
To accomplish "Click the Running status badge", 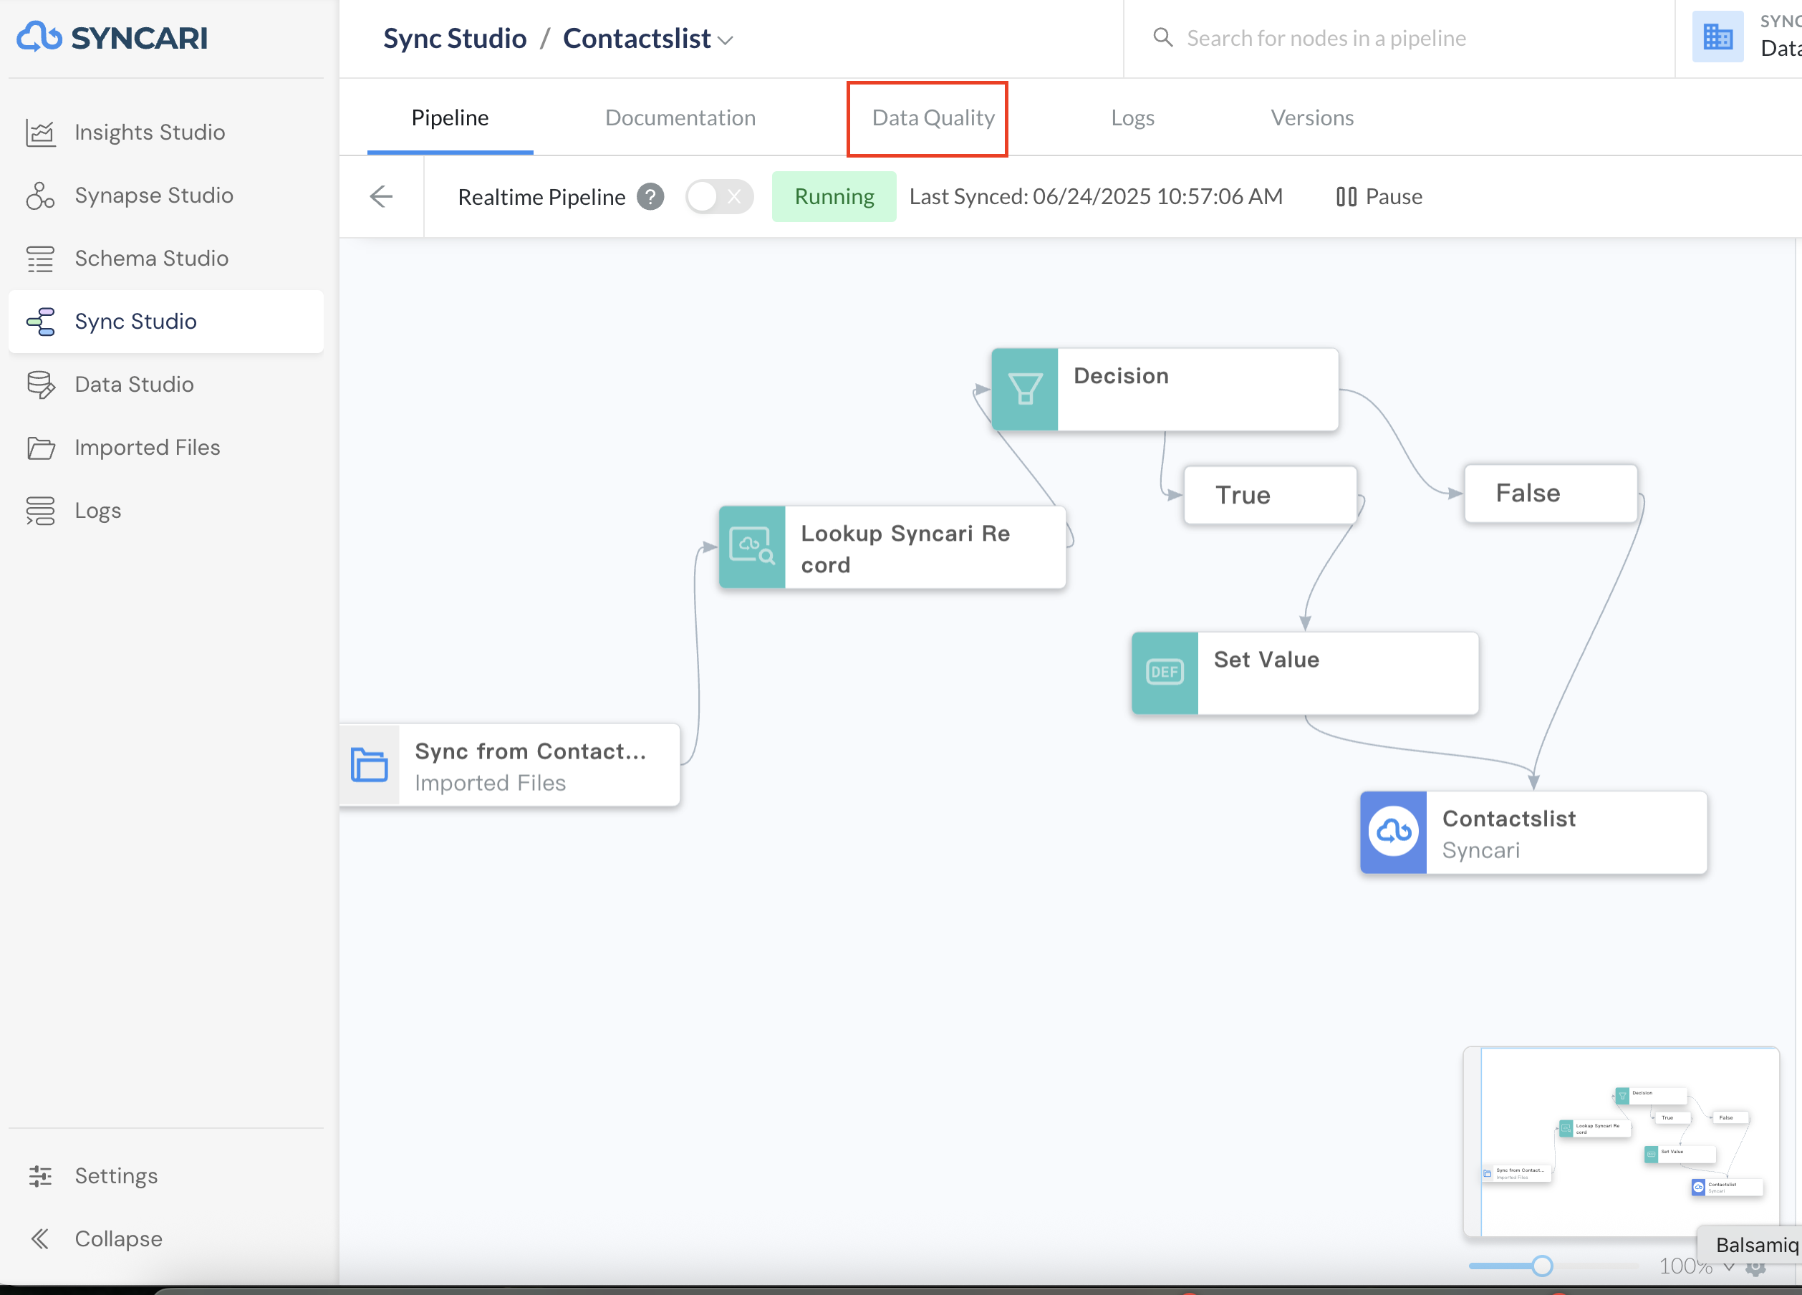I will point(834,196).
